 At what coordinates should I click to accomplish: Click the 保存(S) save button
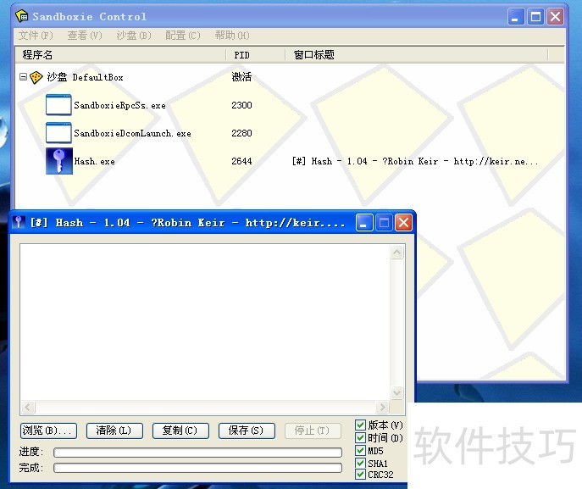pyautogui.click(x=247, y=431)
